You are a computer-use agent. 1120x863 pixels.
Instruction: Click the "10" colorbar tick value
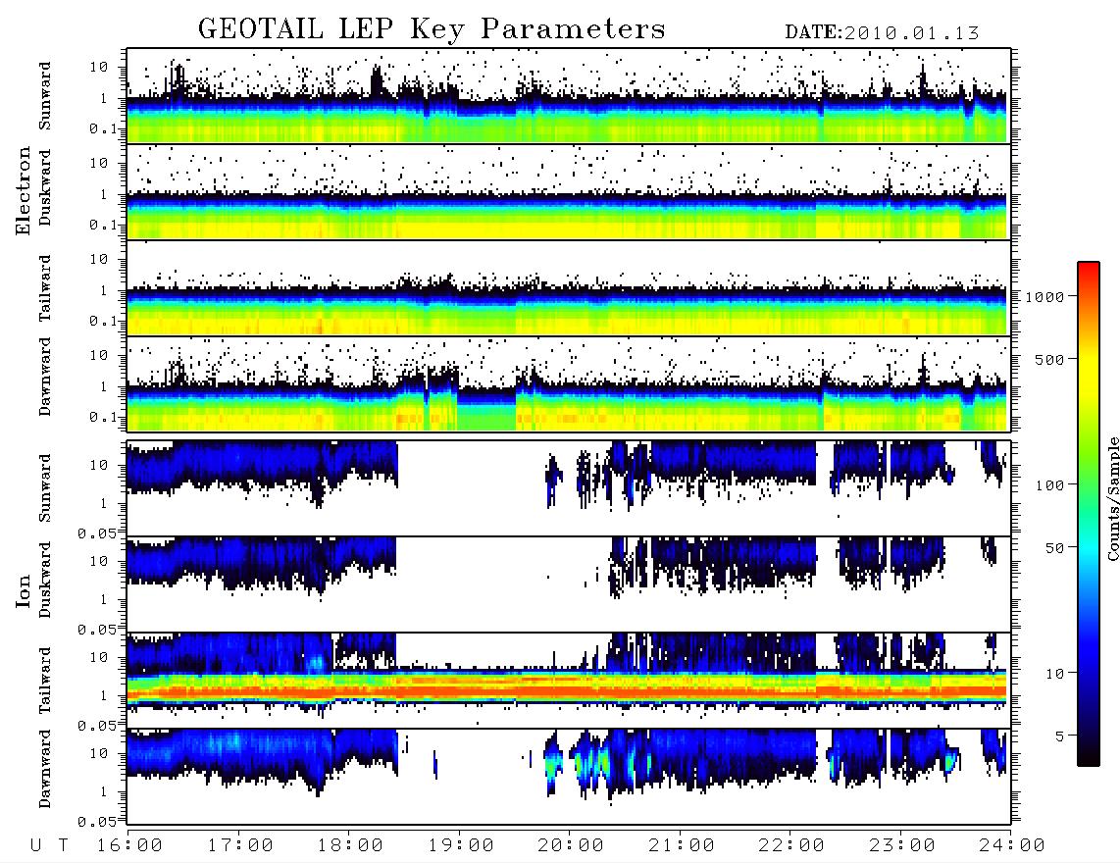click(1054, 674)
